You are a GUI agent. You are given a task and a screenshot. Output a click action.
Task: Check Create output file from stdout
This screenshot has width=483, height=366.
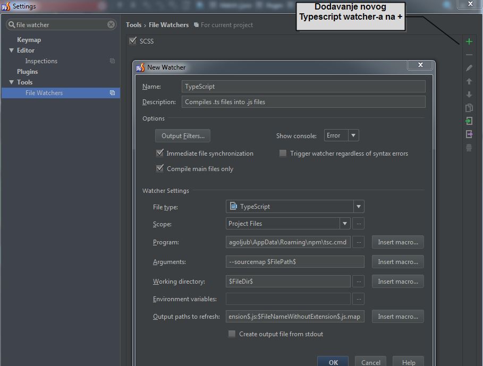coord(232,334)
